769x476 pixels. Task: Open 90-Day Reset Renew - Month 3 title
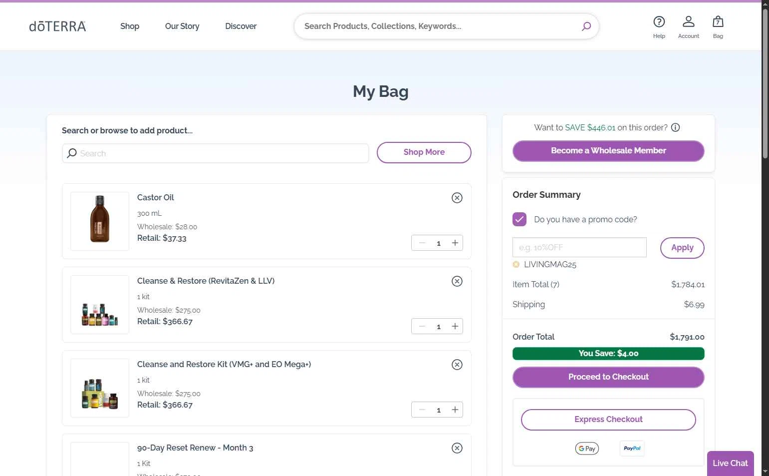[x=195, y=448]
